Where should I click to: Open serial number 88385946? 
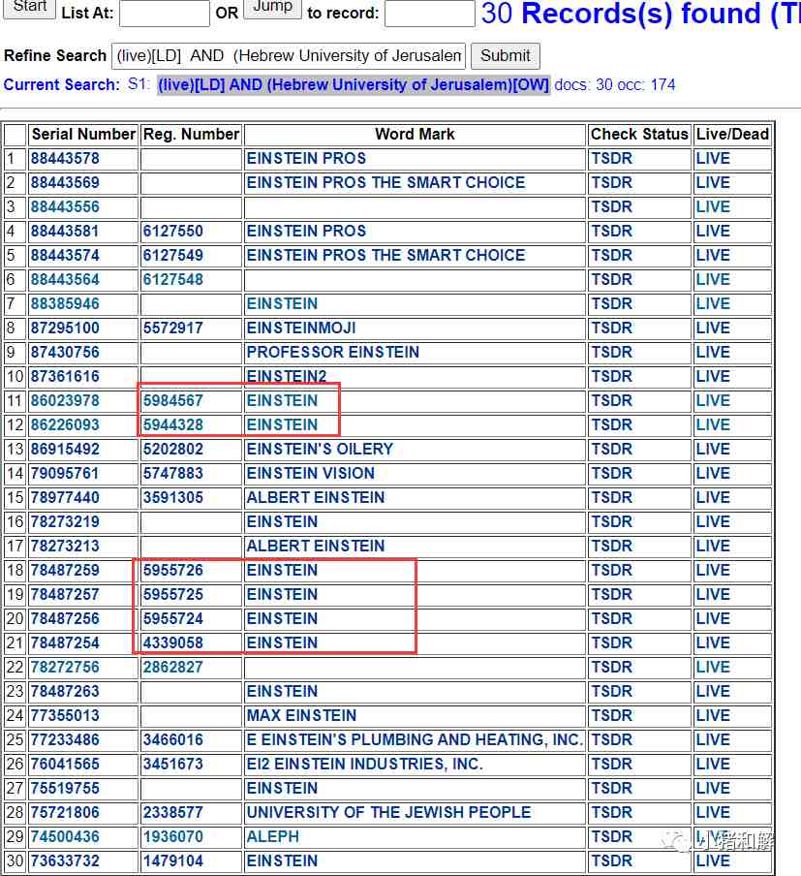[65, 304]
